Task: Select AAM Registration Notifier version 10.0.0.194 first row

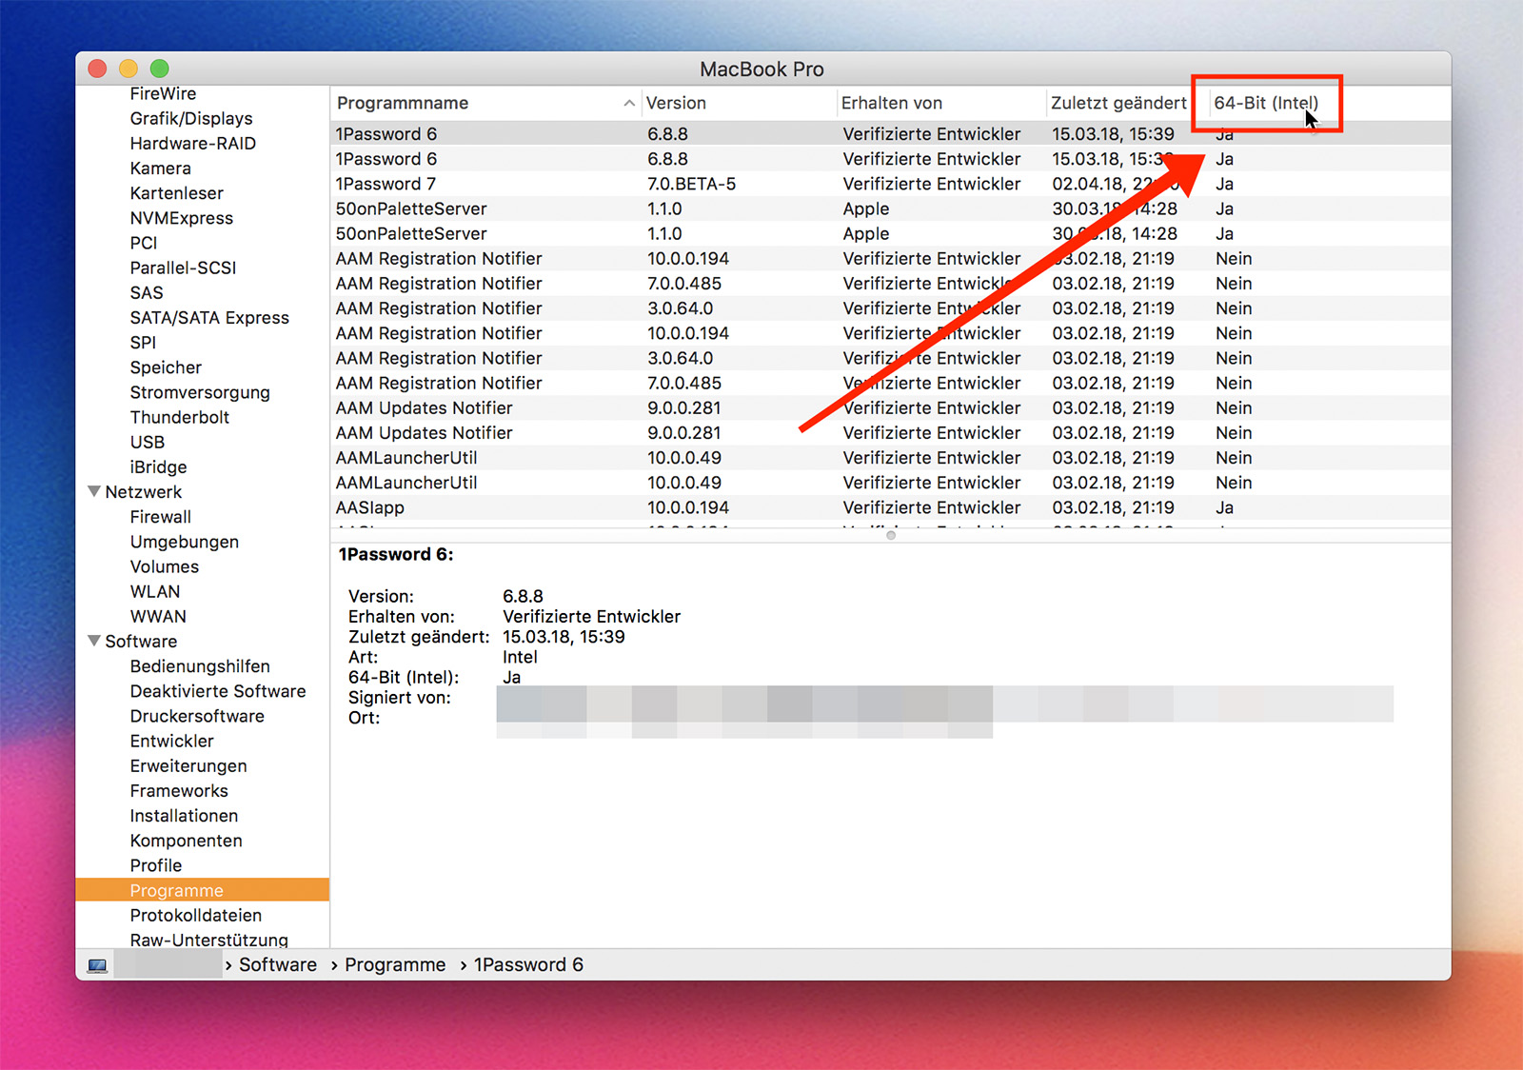Action: point(891,259)
